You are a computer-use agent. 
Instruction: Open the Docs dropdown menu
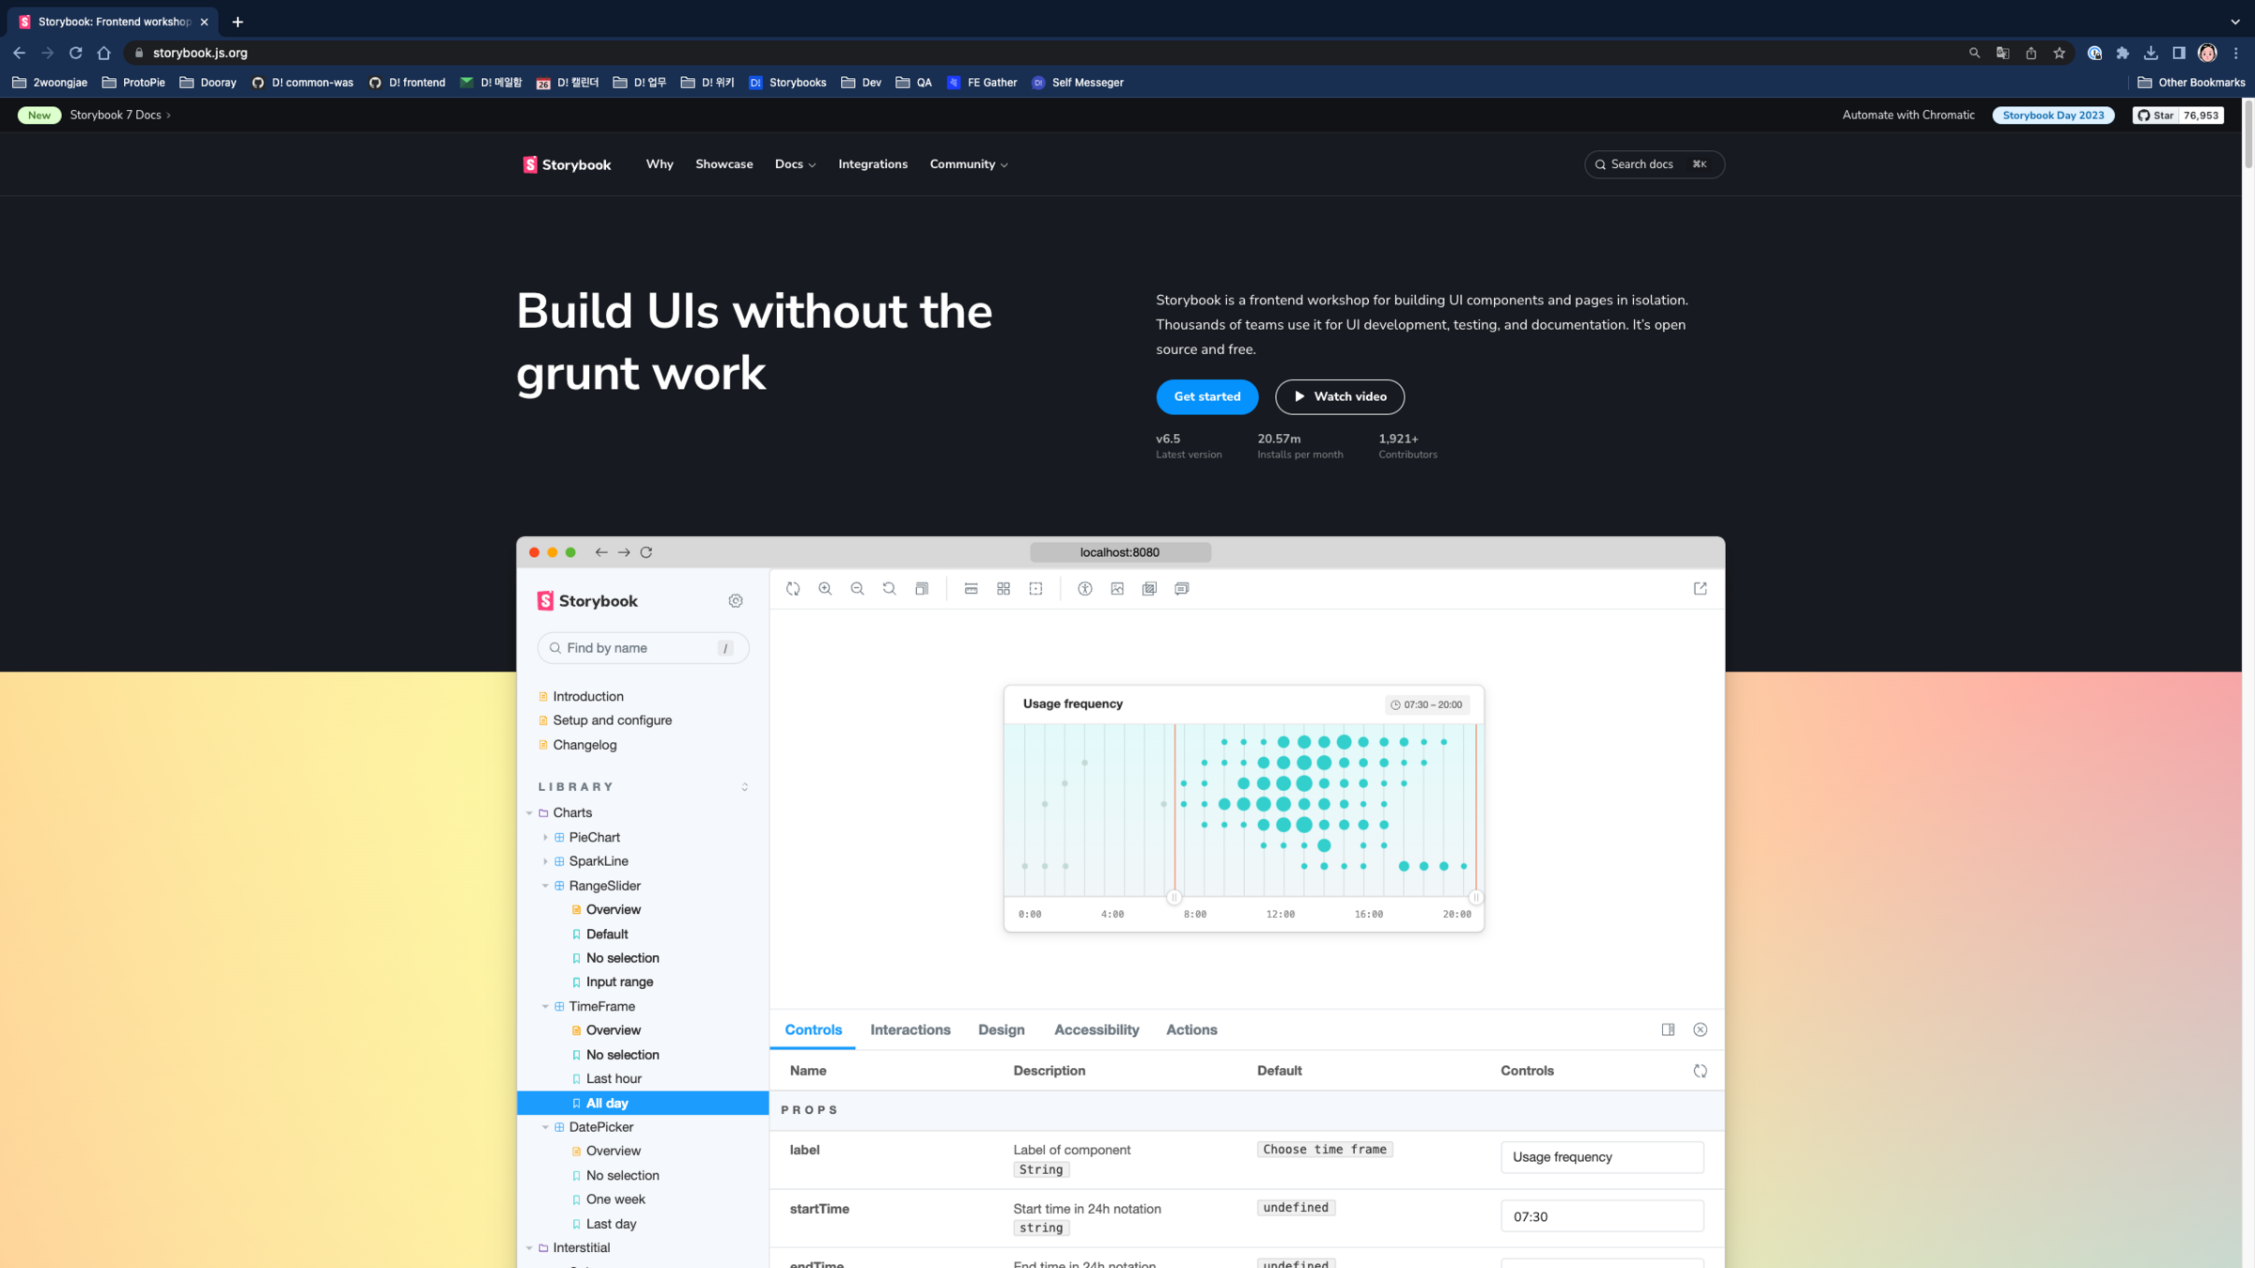795,164
